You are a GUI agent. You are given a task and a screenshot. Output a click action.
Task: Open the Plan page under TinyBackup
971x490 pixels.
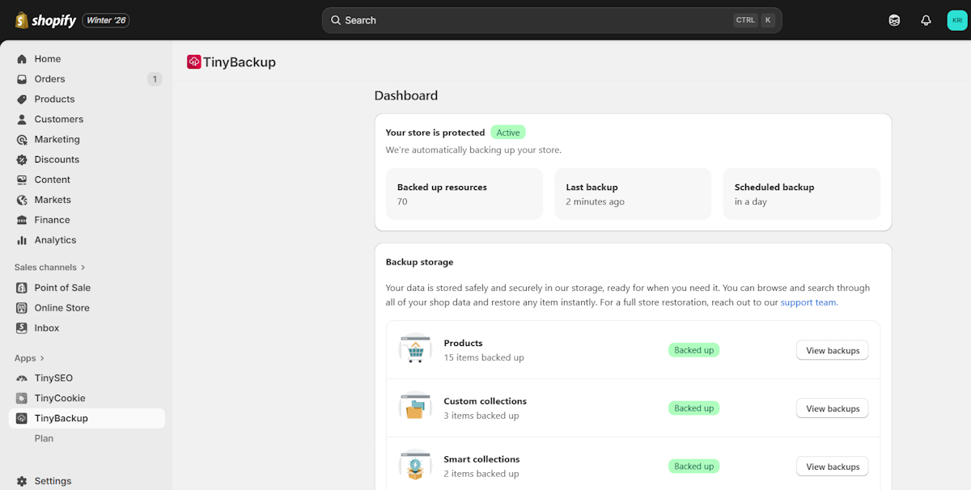(43, 438)
